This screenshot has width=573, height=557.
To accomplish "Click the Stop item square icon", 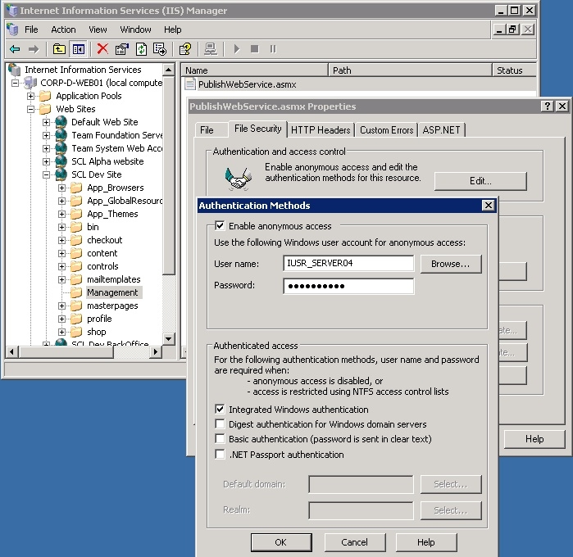I will tap(255, 49).
